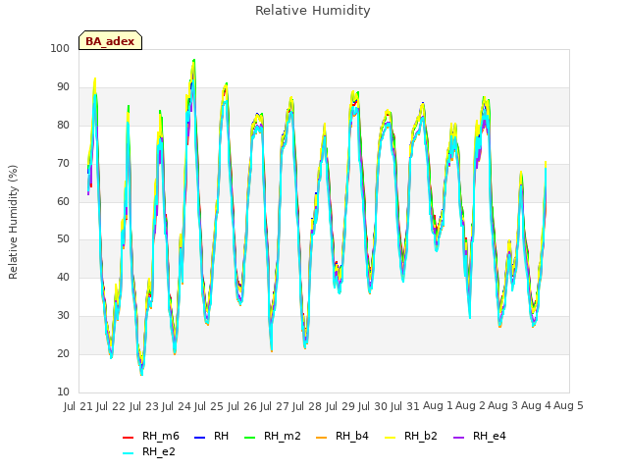
Task: Click the green RH_m2 legend color marker
Action: (x=249, y=438)
